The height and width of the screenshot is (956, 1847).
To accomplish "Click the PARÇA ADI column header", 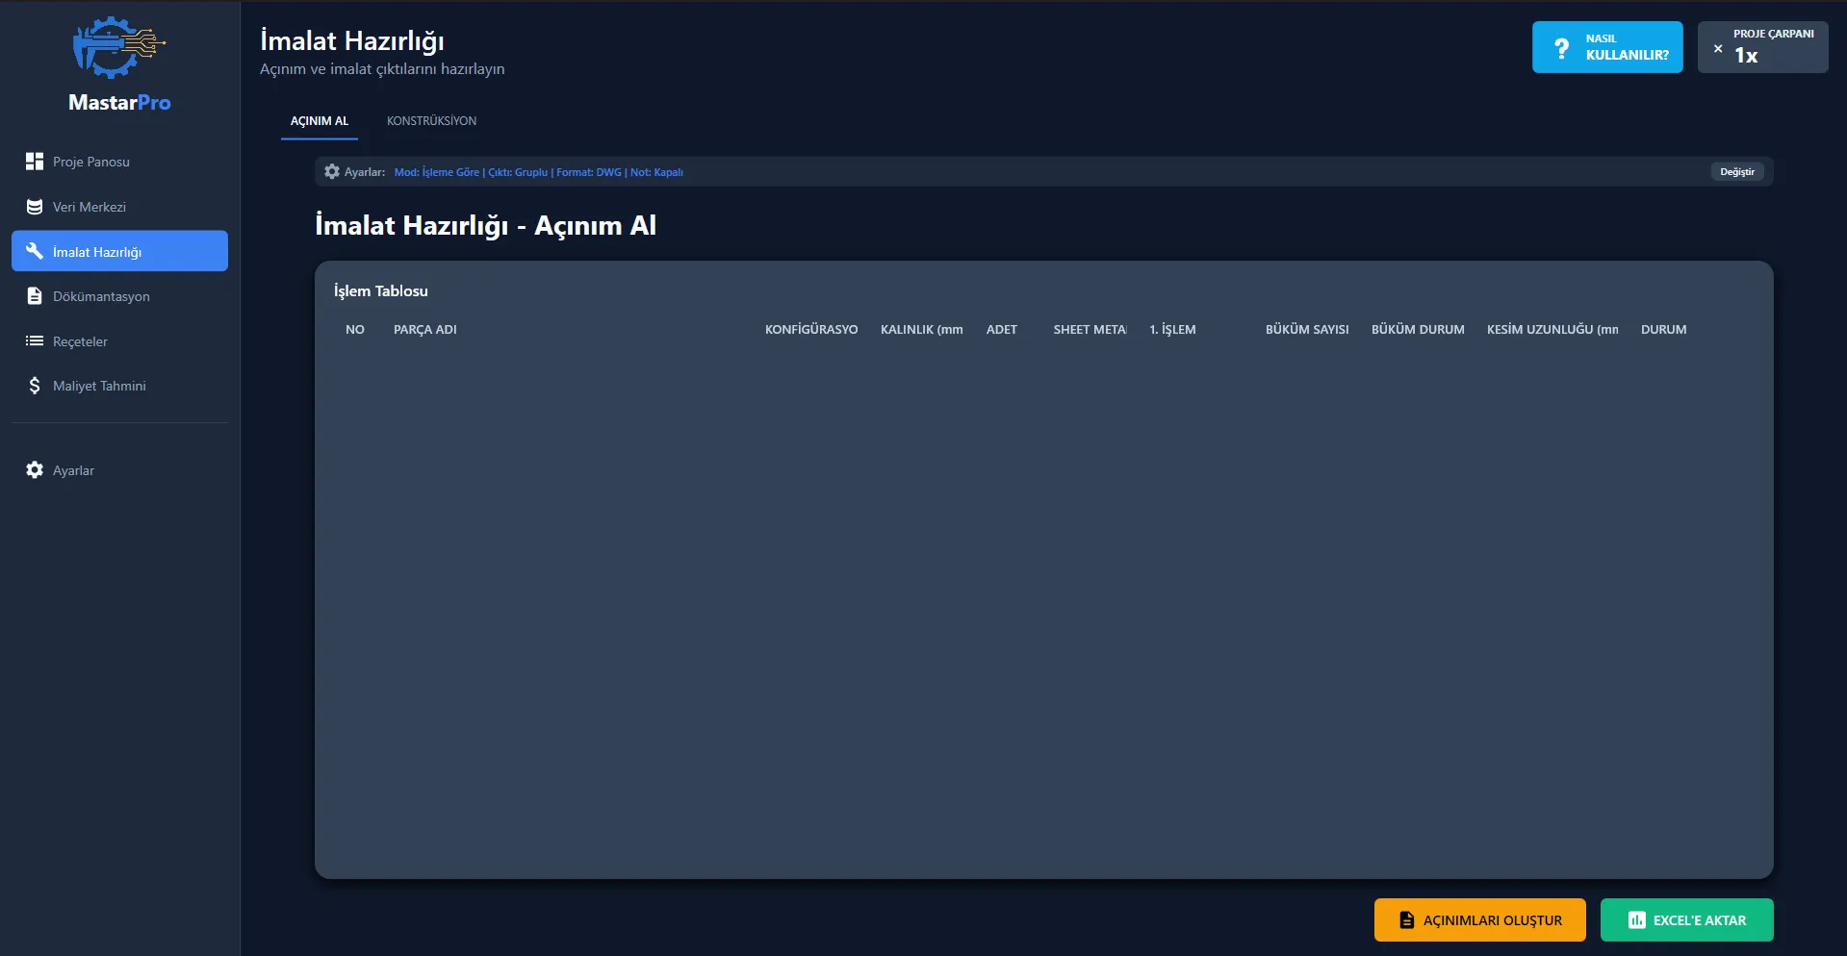I will point(424,330).
